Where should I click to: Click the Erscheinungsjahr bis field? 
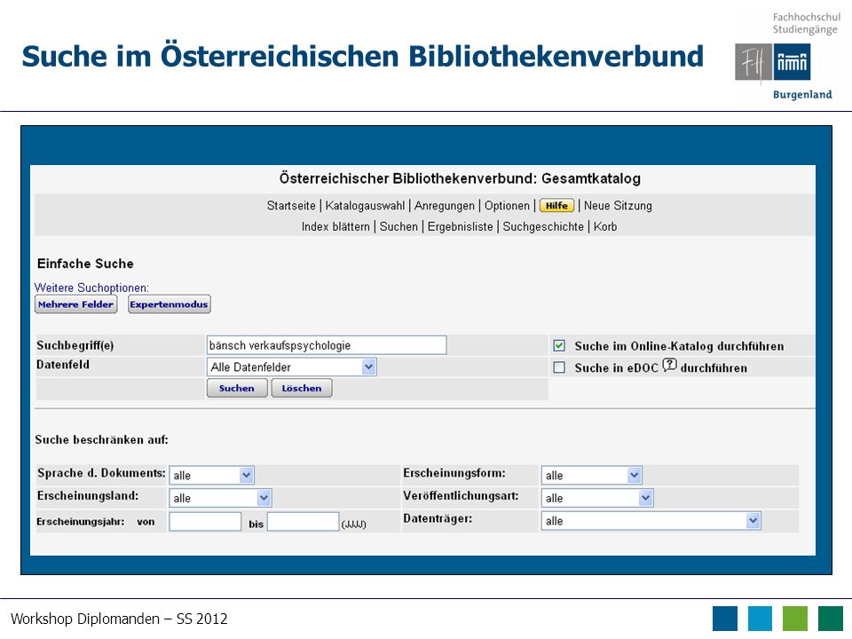(304, 522)
